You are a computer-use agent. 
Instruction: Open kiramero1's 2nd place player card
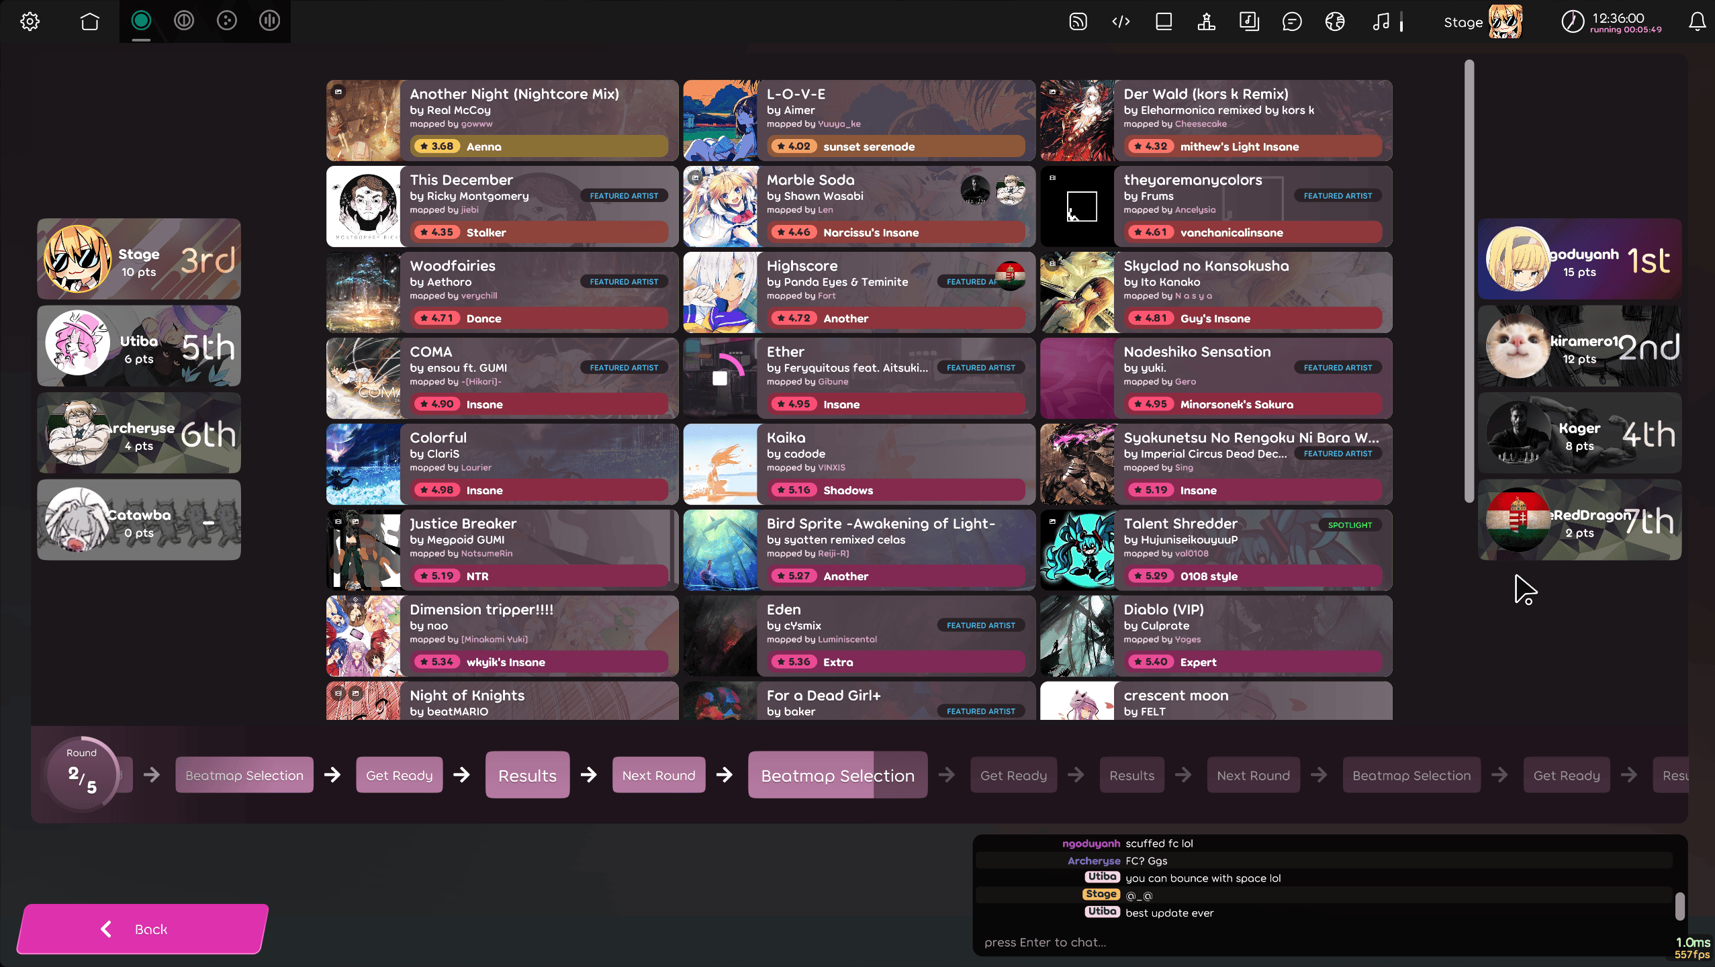click(1579, 346)
